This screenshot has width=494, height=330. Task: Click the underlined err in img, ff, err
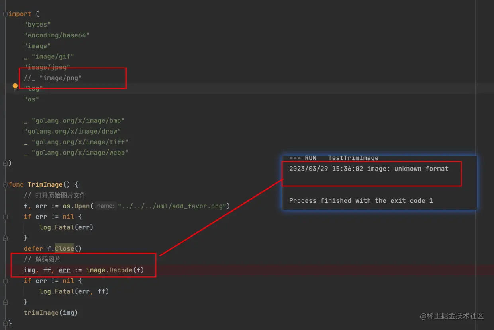(65, 270)
